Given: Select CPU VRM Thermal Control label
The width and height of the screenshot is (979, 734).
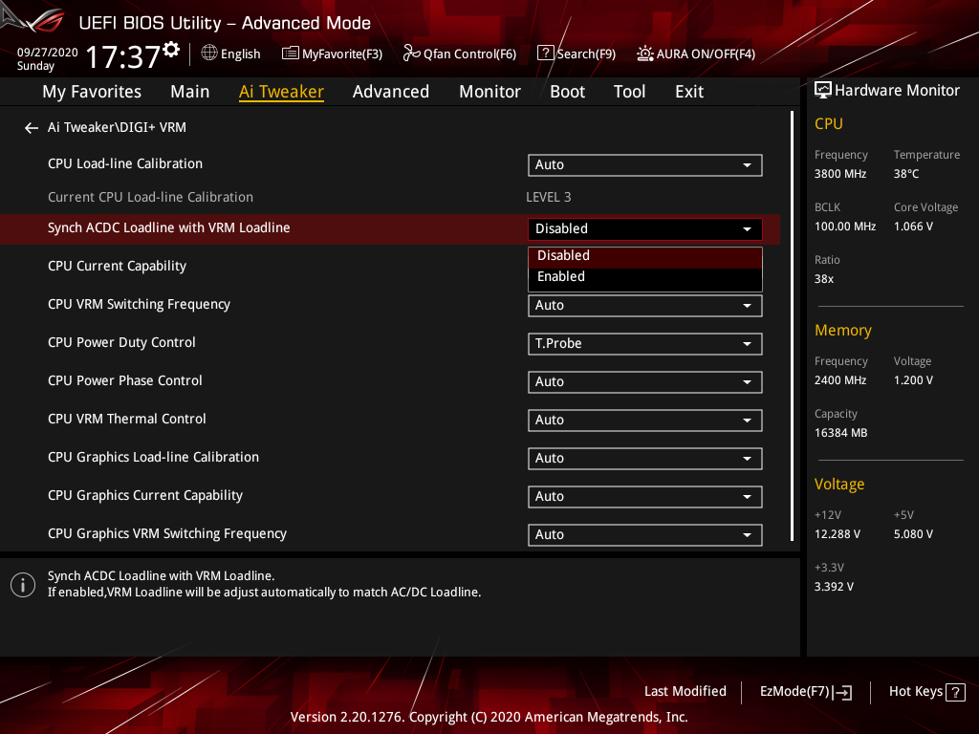Looking at the screenshot, I should coord(127,419).
